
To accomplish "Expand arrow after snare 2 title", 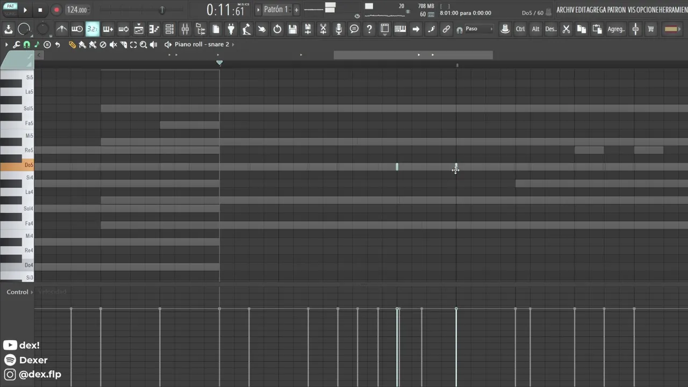I will [234, 44].
